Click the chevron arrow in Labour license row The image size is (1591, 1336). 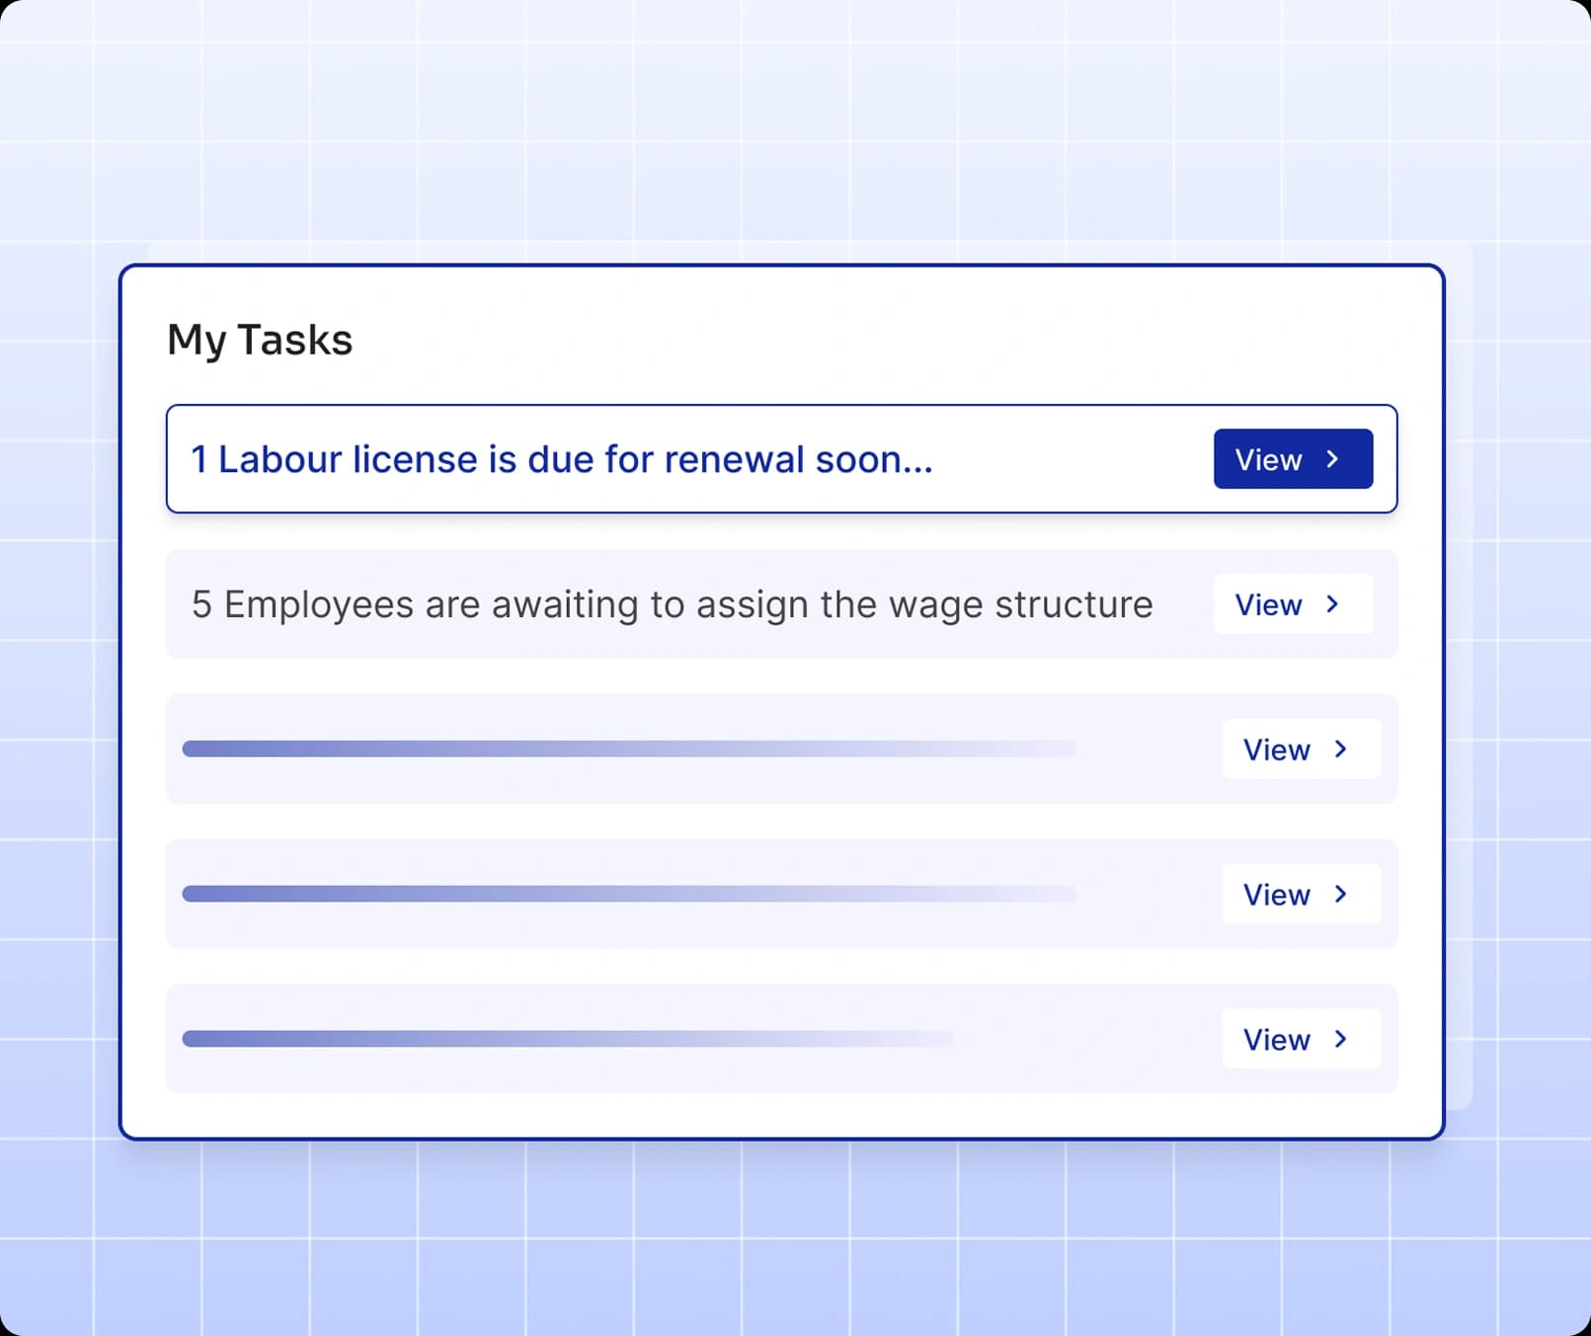1332,459
